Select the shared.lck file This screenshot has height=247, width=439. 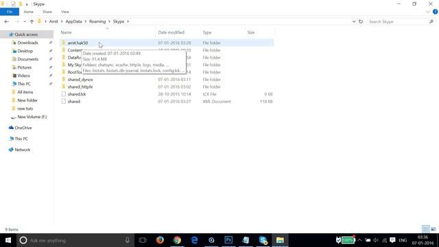[77, 94]
